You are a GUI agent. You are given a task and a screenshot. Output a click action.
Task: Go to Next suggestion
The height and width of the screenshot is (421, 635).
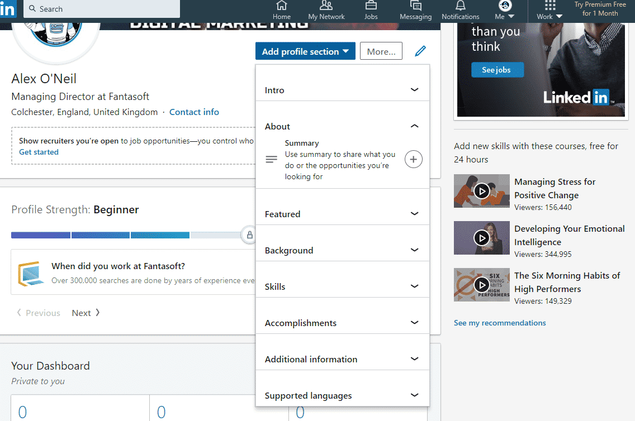[x=86, y=313]
